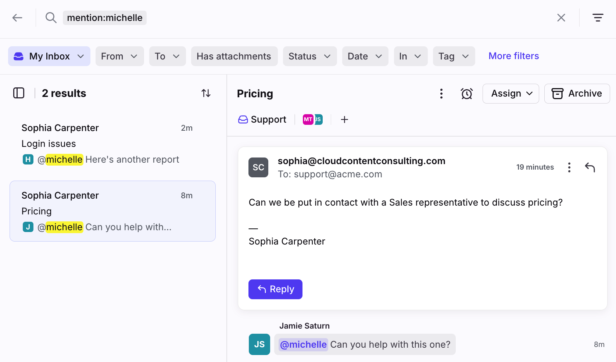Open the filter options icon at top right
The height and width of the screenshot is (362, 616).
pyautogui.click(x=598, y=18)
